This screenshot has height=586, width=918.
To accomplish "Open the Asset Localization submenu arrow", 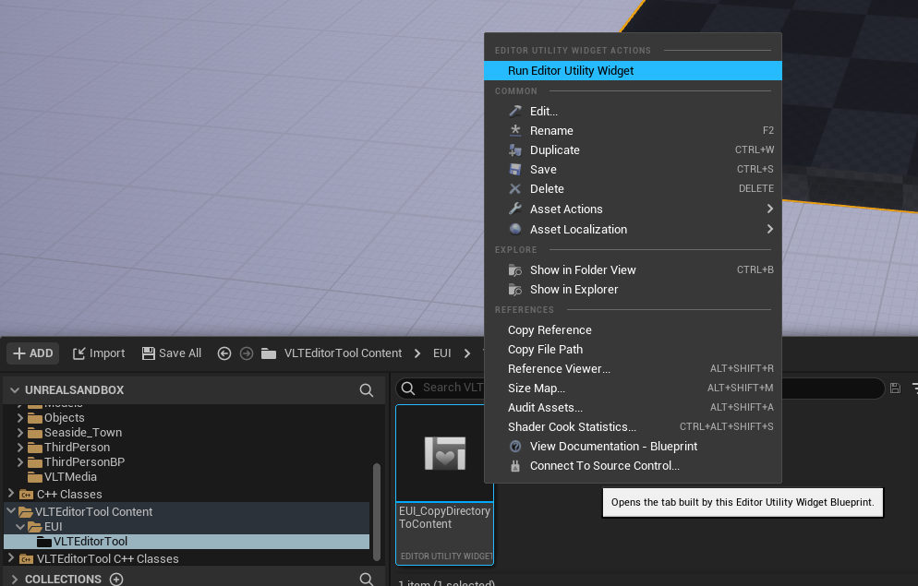I will 770,229.
